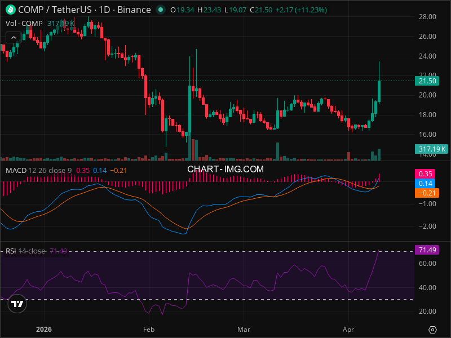The image size is (451, 338).
Task: Click the 16.00 price scale label
Action: [x=427, y=135]
